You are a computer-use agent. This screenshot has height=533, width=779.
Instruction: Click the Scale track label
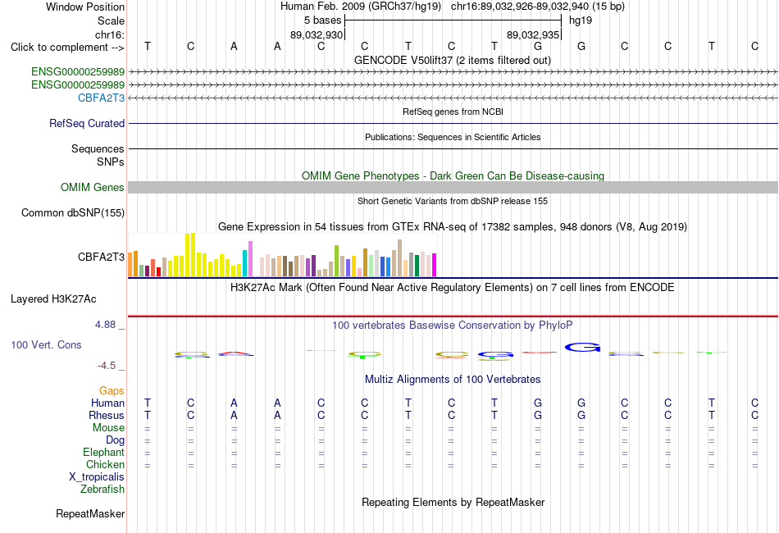coord(111,20)
